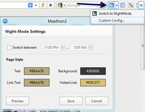Open the Google search engine selector
The height and width of the screenshot is (112, 145).
61,5
